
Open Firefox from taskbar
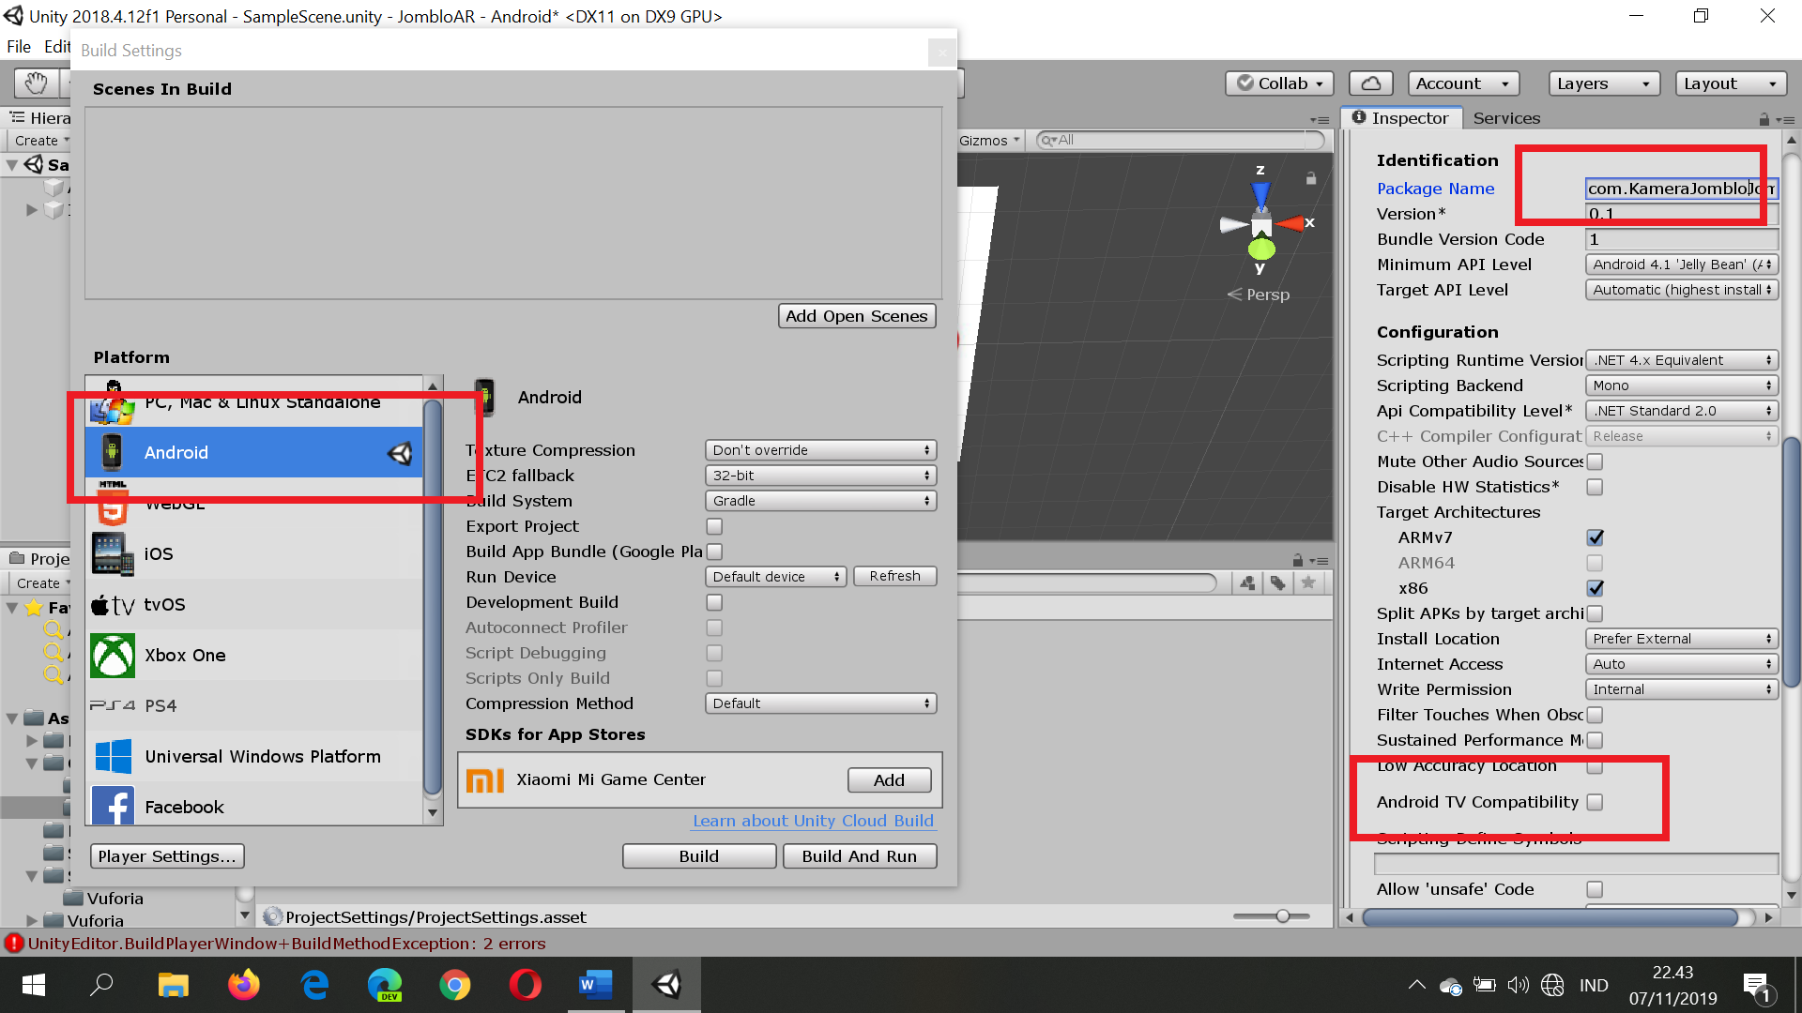click(243, 985)
